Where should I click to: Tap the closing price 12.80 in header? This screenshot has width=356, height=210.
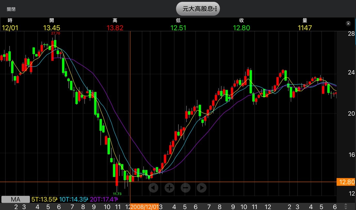pos(241,28)
